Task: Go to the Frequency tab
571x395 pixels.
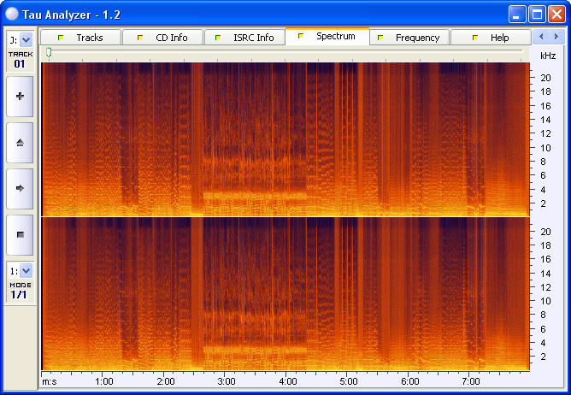Action: (x=409, y=38)
